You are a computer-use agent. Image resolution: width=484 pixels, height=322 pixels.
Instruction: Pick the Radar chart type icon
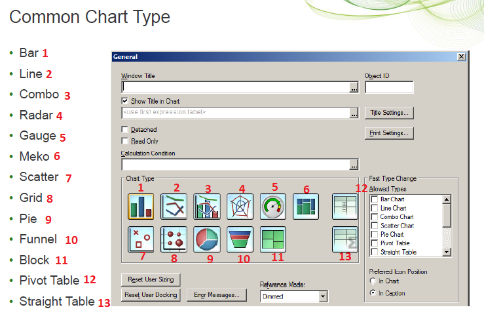pyautogui.click(x=240, y=207)
